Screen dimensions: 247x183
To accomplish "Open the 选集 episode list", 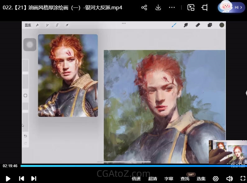I will [201, 178].
